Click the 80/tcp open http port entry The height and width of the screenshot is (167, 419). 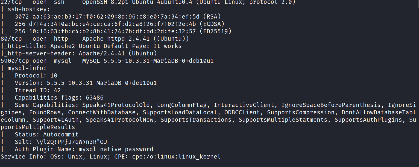click(x=34, y=39)
